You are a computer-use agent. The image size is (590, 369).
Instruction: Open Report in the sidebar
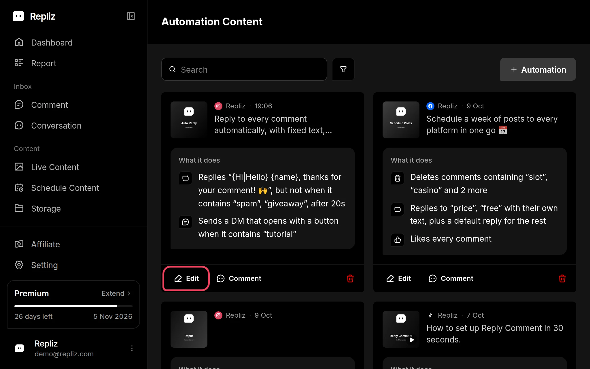click(x=73, y=63)
